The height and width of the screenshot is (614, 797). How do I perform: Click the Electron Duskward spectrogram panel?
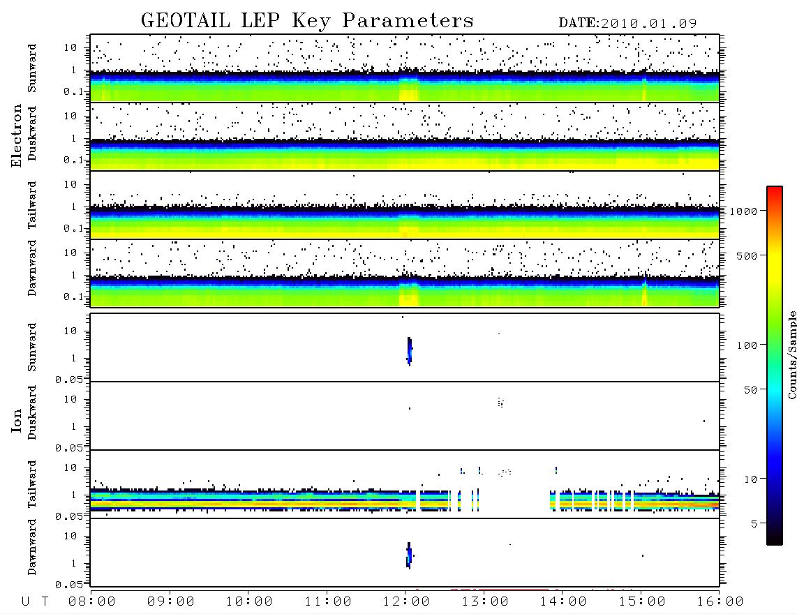pos(405,136)
